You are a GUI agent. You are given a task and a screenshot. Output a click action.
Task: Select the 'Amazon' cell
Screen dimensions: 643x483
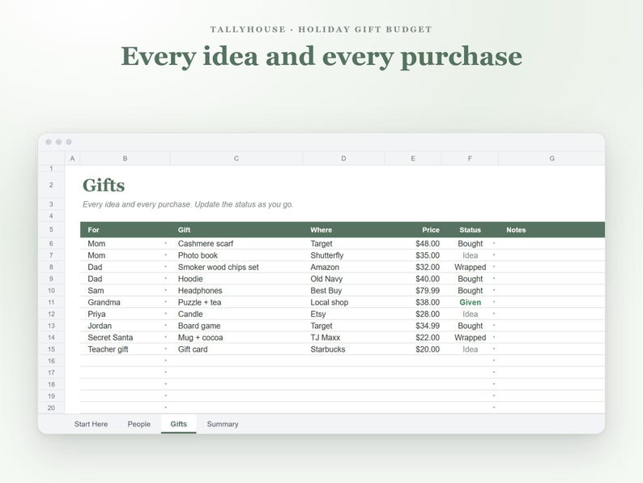[343, 267]
